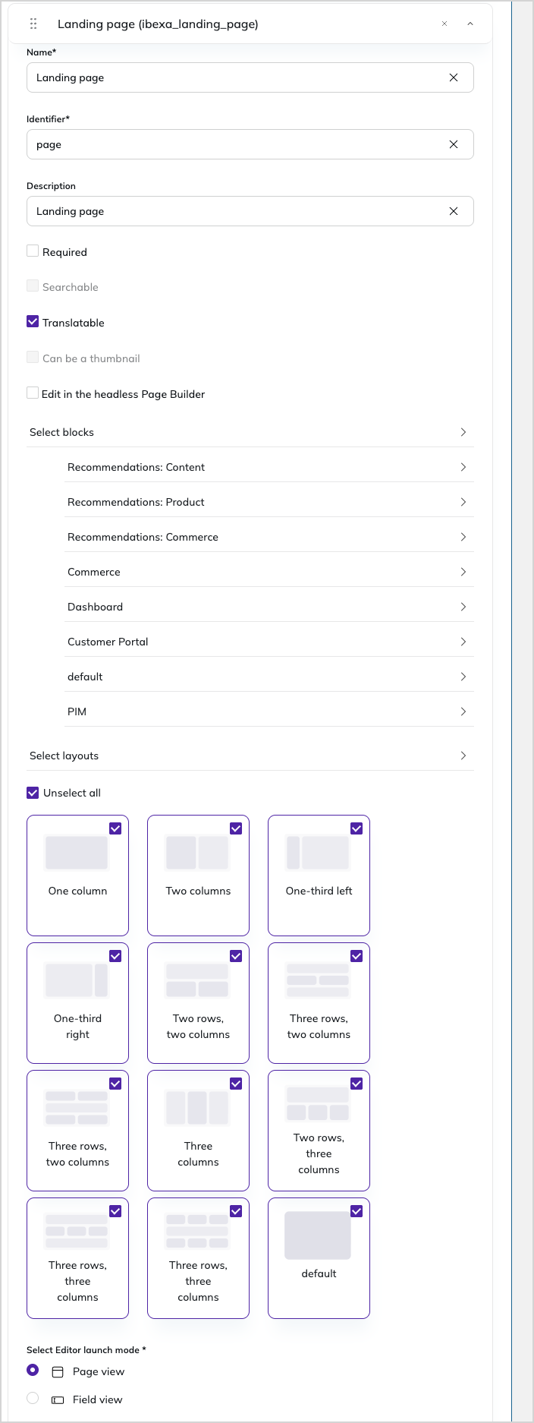
Task: Grab the drag handle beside Landing page title
Action: [x=33, y=24]
